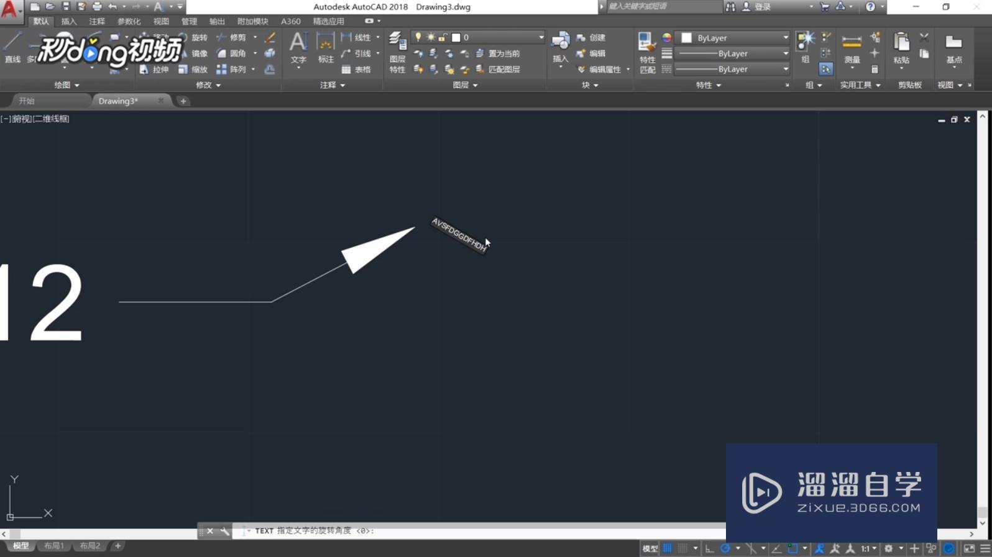The width and height of the screenshot is (992, 557).
Task: Click Edit Attributes (编辑属性) button
Action: pyautogui.click(x=599, y=70)
